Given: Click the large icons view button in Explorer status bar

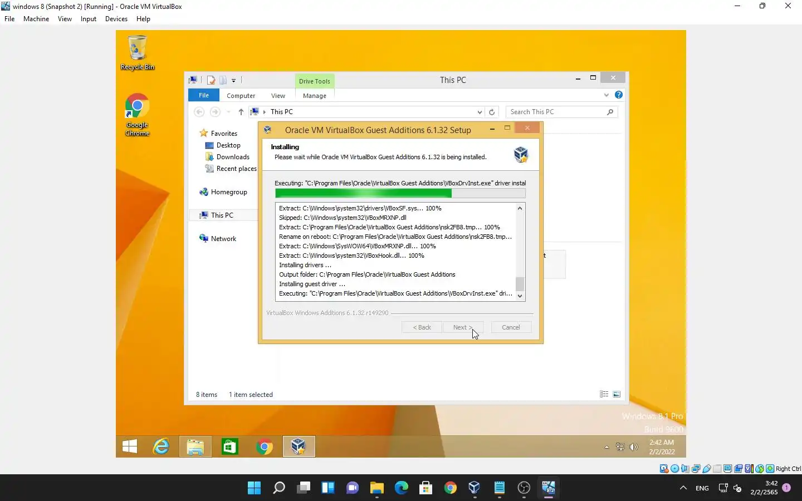Looking at the screenshot, I should 617,394.
